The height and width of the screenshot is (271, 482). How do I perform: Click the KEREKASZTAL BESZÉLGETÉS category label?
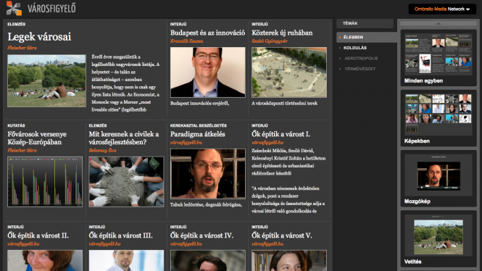pyautogui.click(x=199, y=125)
